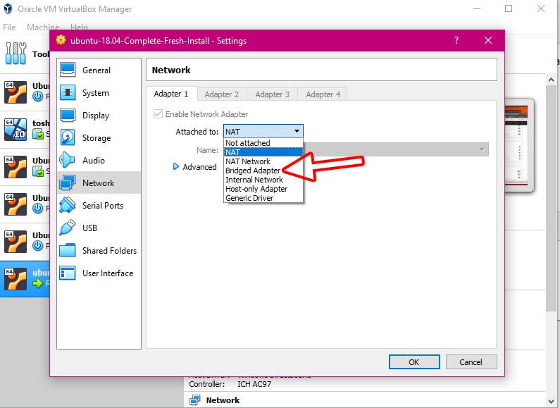Open the Attached to dropdown
Viewport: 560px width, 408px height.
[263, 132]
